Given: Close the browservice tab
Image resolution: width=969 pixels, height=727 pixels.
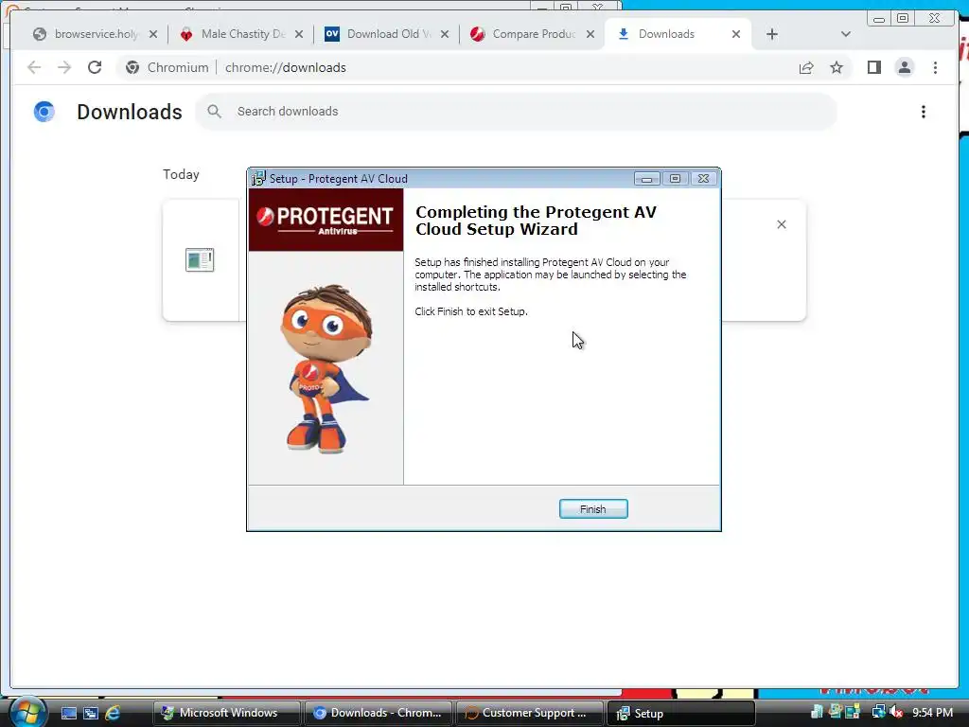Looking at the screenshot, I should (x=153, y=34).
